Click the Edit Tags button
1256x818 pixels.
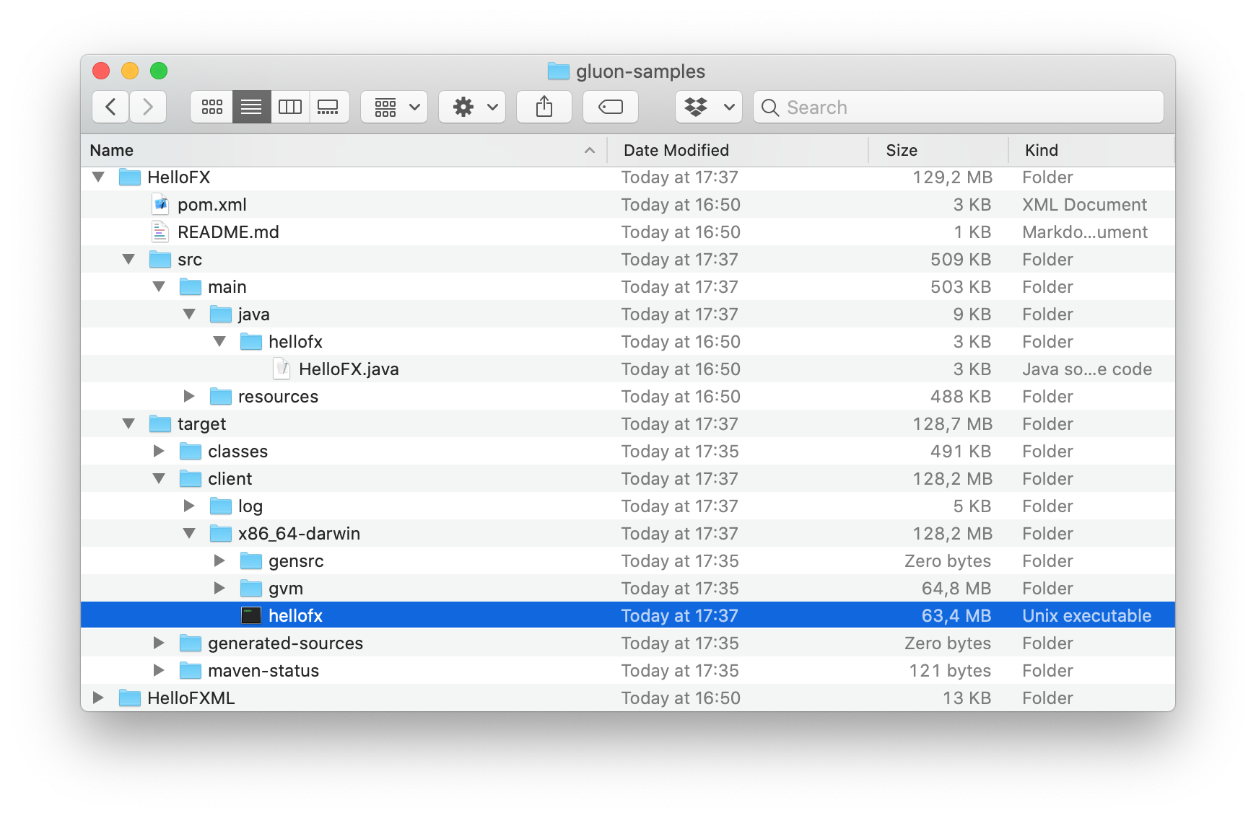click(611, 107)
